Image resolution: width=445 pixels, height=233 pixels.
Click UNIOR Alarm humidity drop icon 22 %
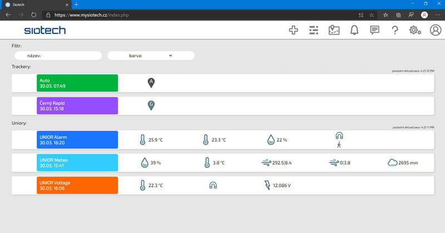(271, 140)
